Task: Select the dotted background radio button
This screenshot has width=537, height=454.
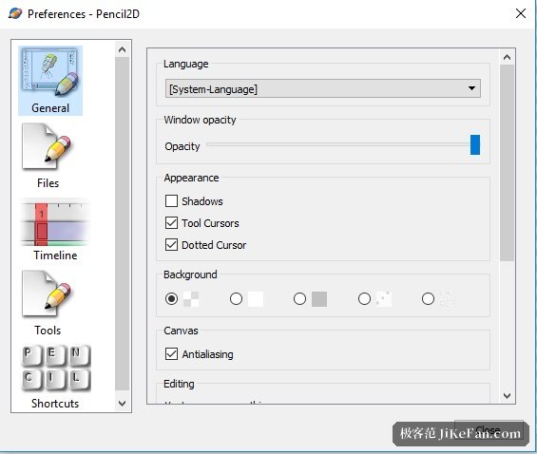Action: [x=364, y=298]
